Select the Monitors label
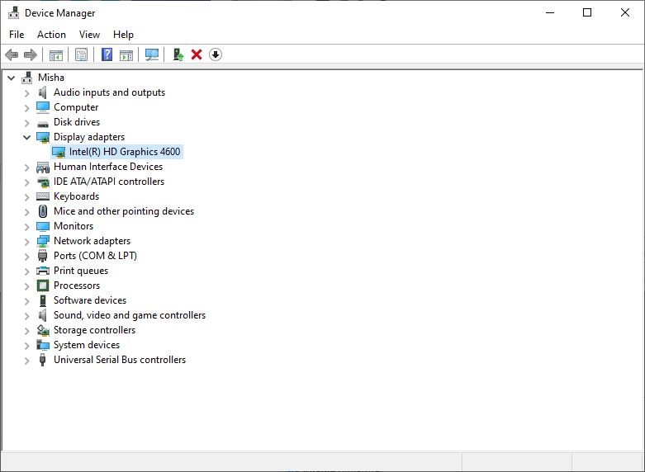 74,226
